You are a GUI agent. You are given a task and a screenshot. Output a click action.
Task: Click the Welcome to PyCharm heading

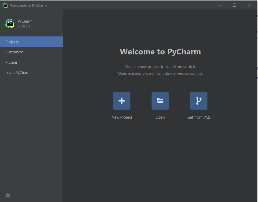coord(160,52)
